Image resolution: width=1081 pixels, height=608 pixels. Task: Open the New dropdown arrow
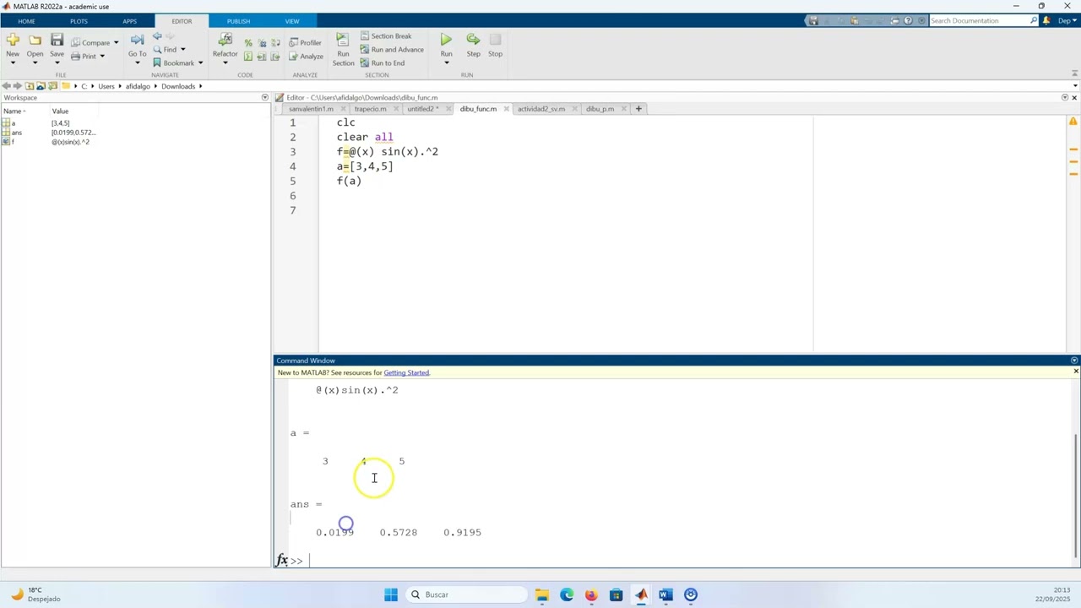13,62
